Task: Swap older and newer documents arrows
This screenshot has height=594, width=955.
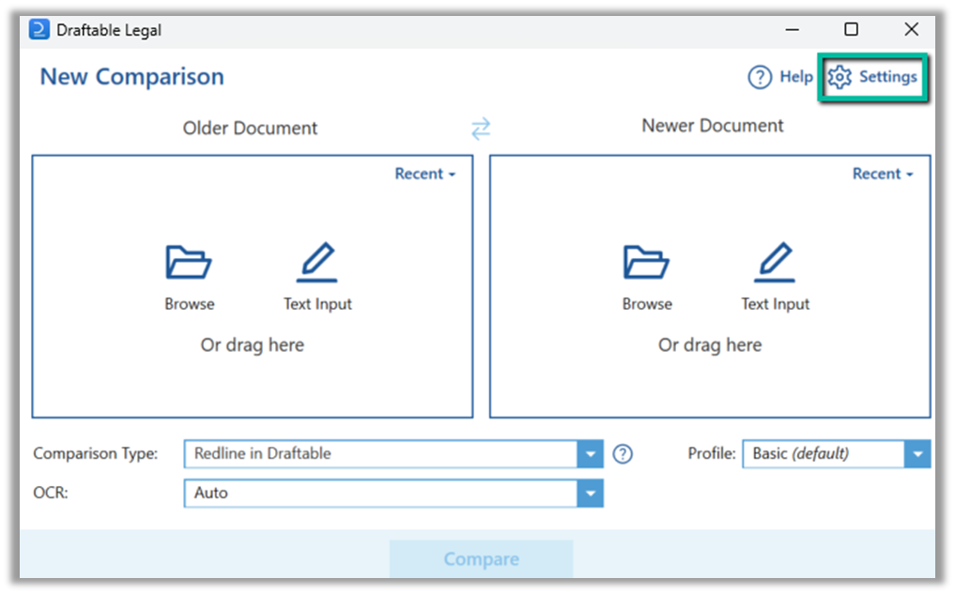Action: tap(481, 129)
